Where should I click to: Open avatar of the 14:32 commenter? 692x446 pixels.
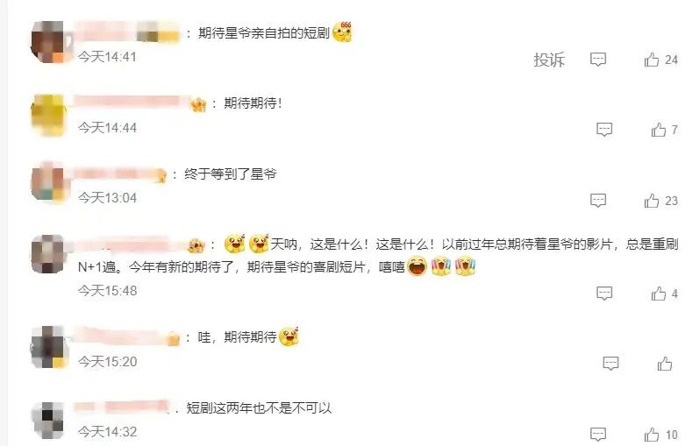48,420
